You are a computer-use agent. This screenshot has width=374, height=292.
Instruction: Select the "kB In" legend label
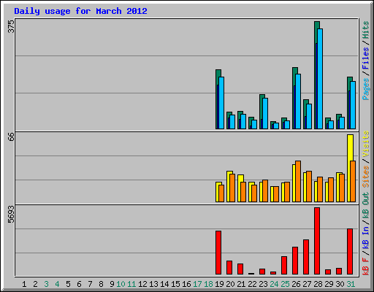pos(366,237)
